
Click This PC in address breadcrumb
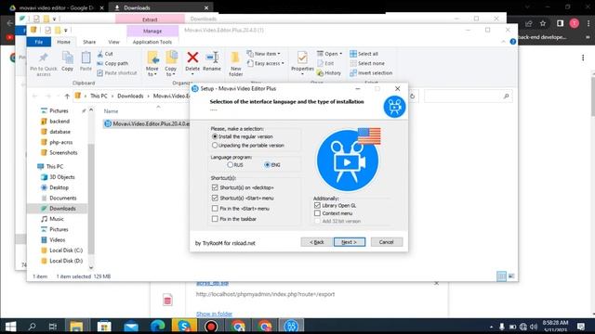(x=99, y=96)
